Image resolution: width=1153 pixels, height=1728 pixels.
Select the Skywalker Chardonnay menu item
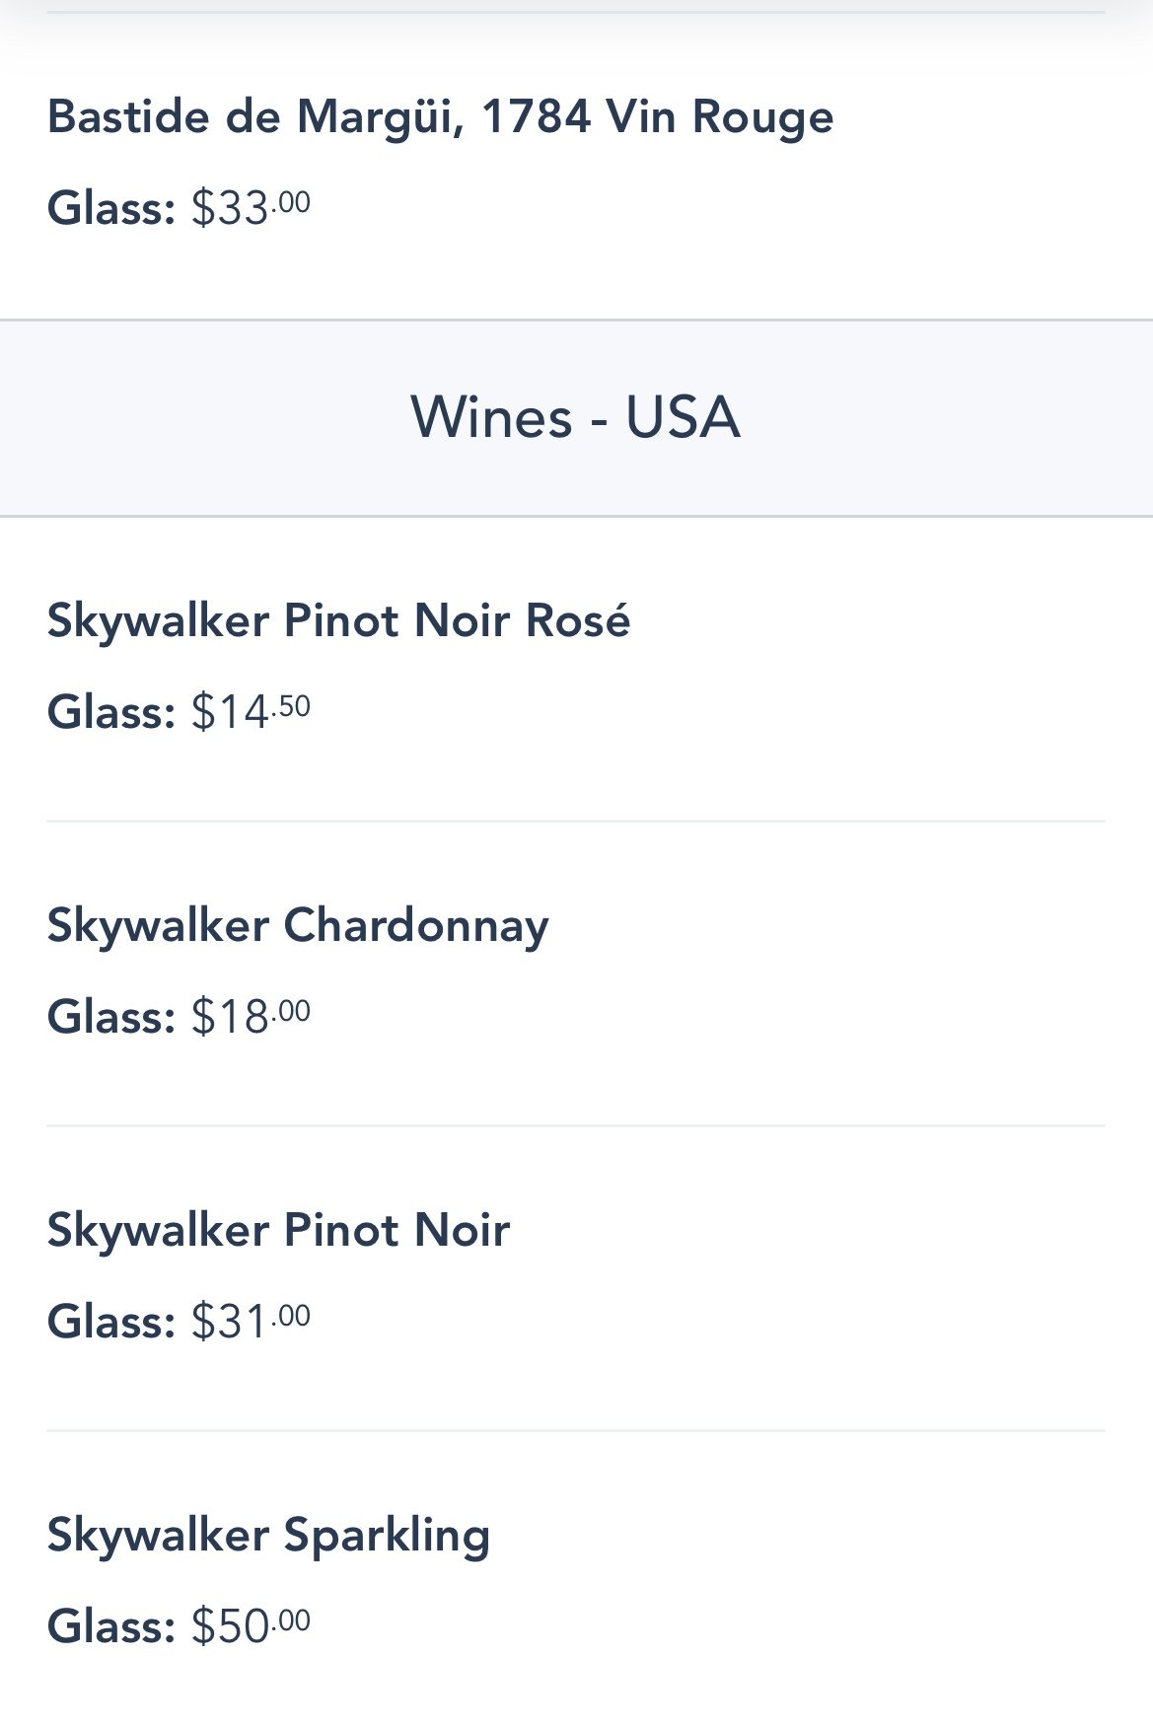pyautogui.click(x=298, y=926)
